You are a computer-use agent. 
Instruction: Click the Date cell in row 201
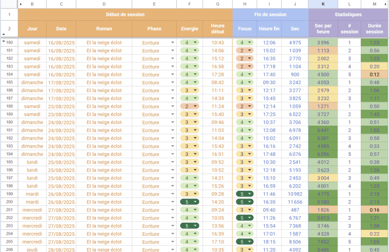pos(61,210)
